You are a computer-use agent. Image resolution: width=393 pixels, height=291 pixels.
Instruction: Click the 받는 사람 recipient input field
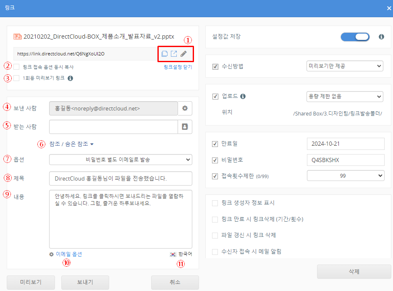point(113,126)
